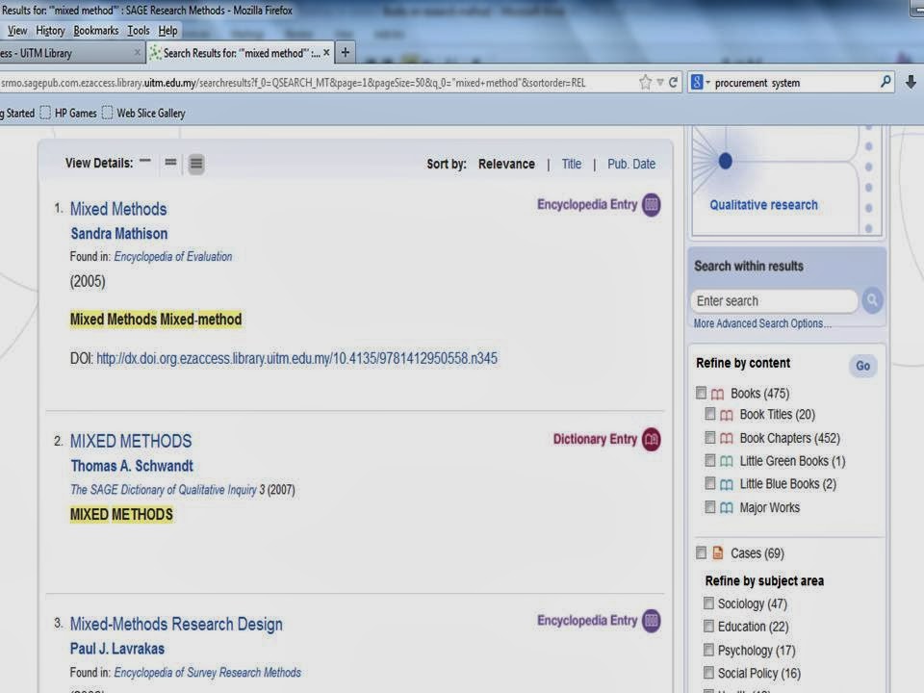Open the Help menu
Viewport: 924px width, 693px height.
[x=167, y=30]
